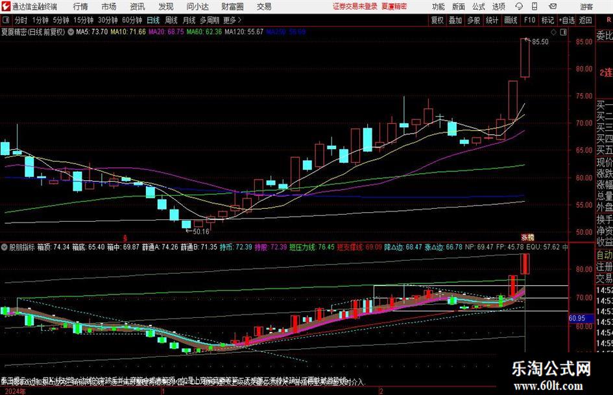The image size is (613, 395).
Task: Click the 涨榜 tag label
Action: coord(527,237)
